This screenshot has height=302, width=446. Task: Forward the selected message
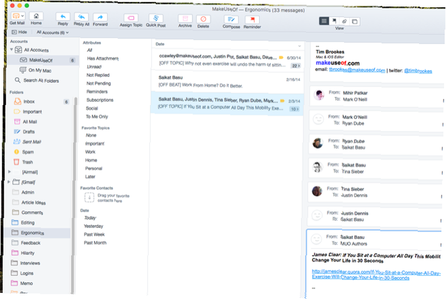100,17
